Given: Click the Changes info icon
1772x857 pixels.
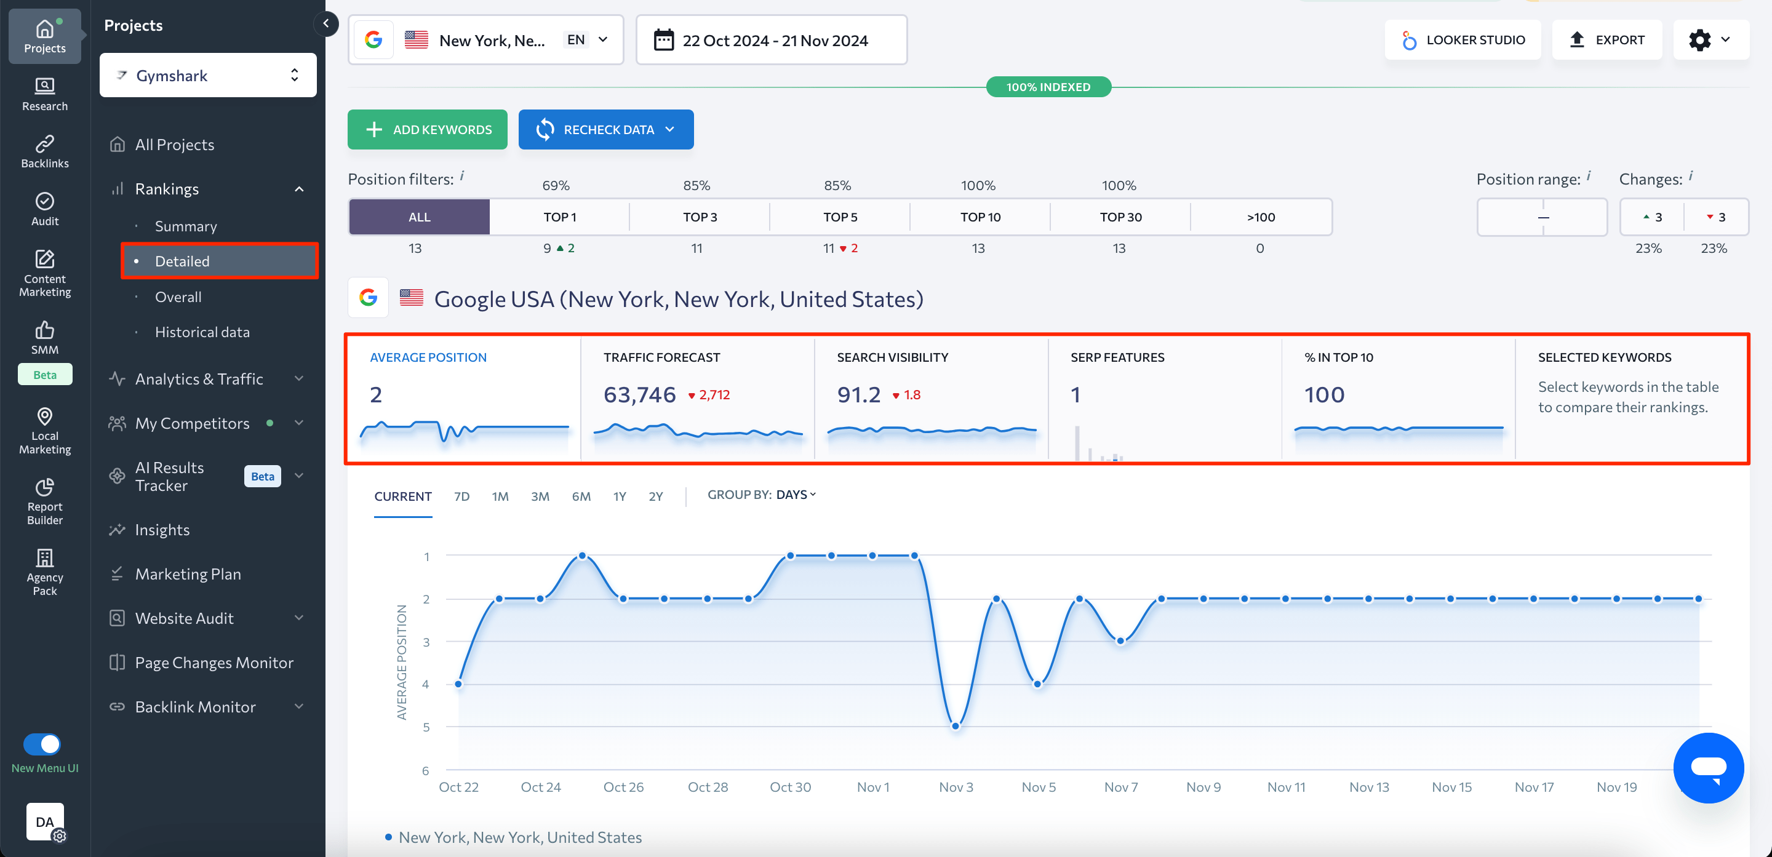Looking at the screenshot, I should click(x=1691, y=176).
